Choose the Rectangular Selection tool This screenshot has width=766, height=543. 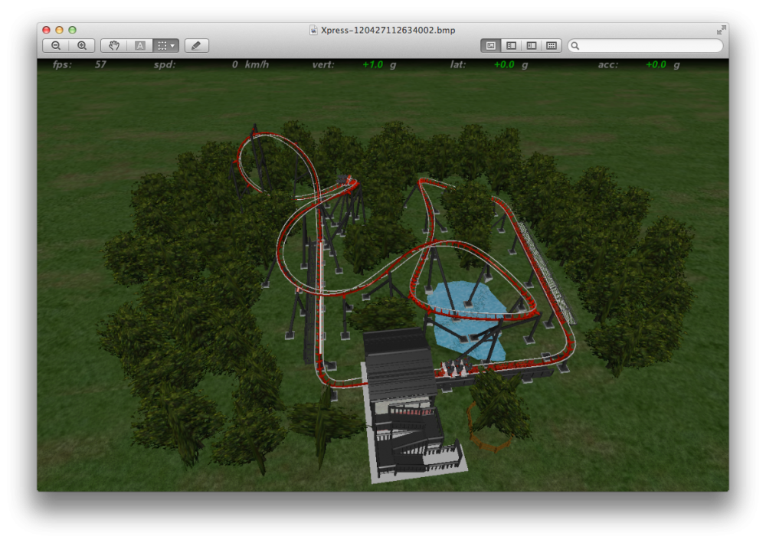pyautogui.click(x=162, y=46)
